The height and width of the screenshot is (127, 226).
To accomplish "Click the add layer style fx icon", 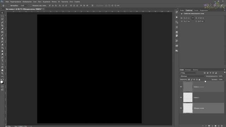I will (x=206, y=126).
